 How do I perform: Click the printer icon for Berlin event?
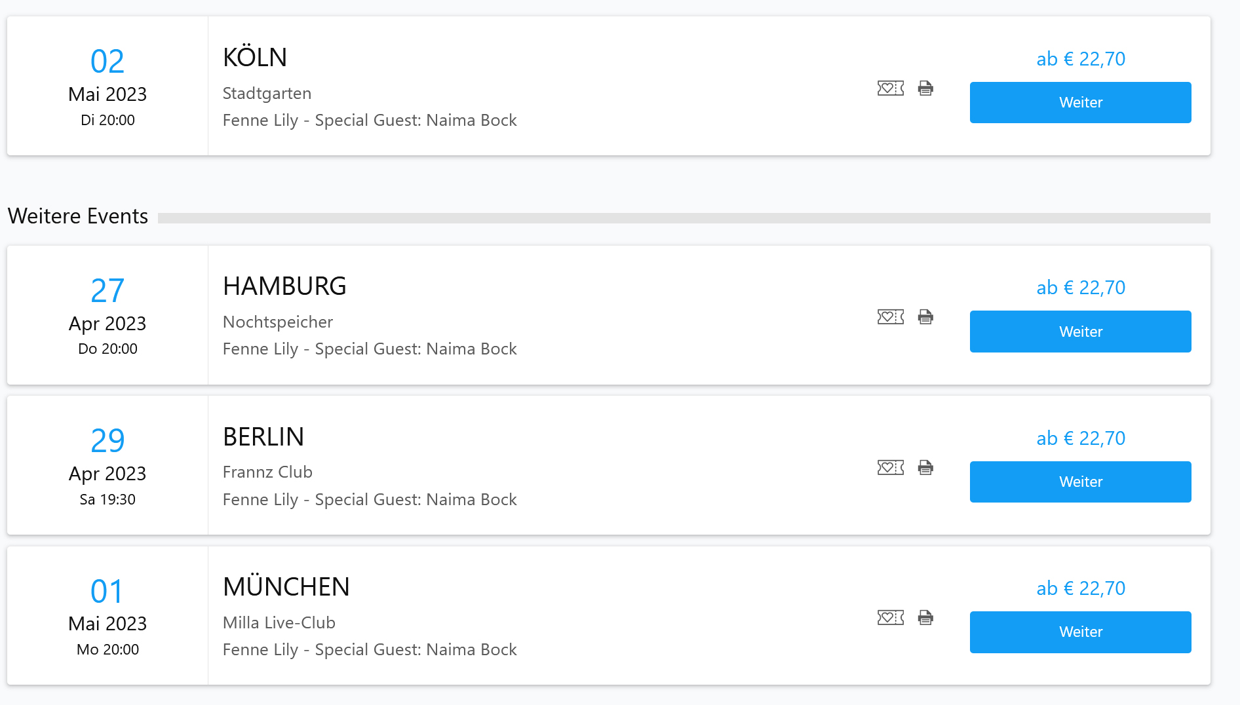[925, 467]
